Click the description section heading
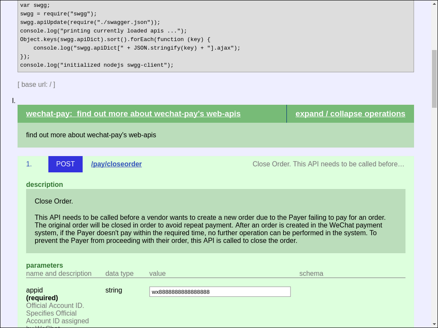The height and width of the screenshot is (328, 438). (x=44, y=184)
